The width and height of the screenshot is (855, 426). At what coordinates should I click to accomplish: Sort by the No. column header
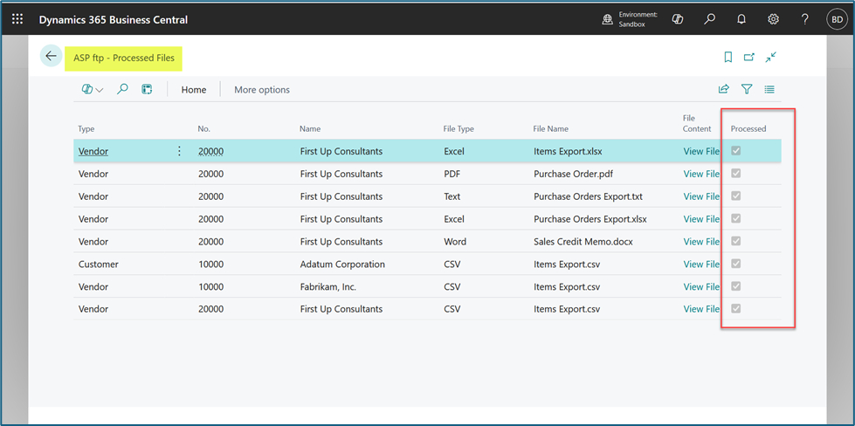[204, 129]
